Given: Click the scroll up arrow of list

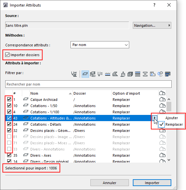Looking at the screenshot, I should (169, 99).
